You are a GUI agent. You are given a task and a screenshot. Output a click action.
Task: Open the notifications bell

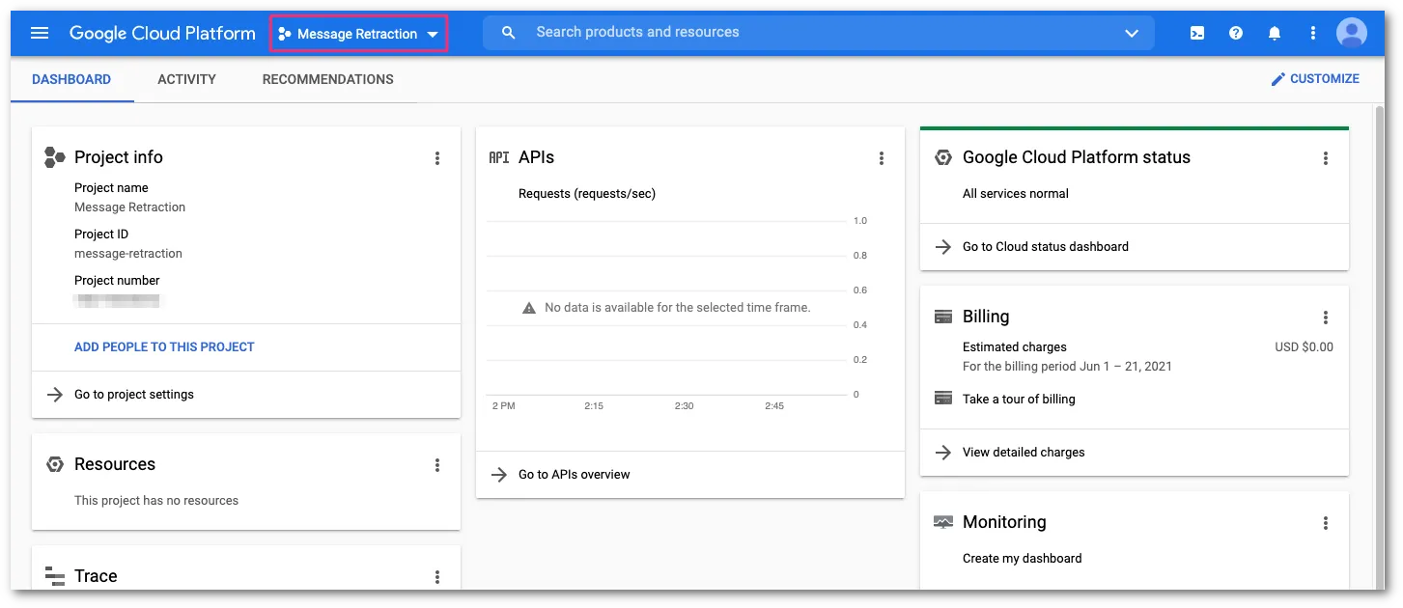(x=1274, y=32)
